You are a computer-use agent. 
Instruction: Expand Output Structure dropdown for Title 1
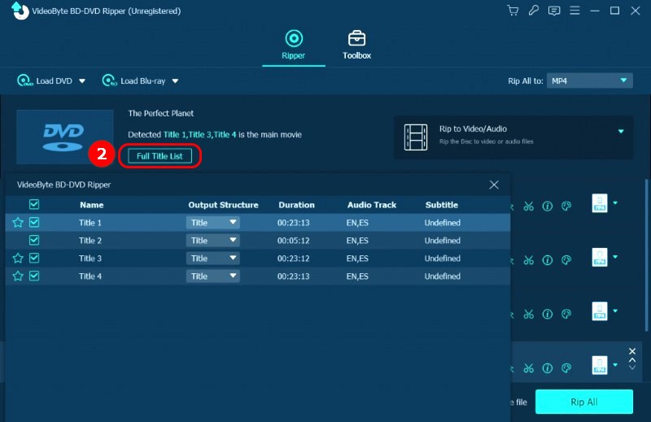[x=212, y=223]
